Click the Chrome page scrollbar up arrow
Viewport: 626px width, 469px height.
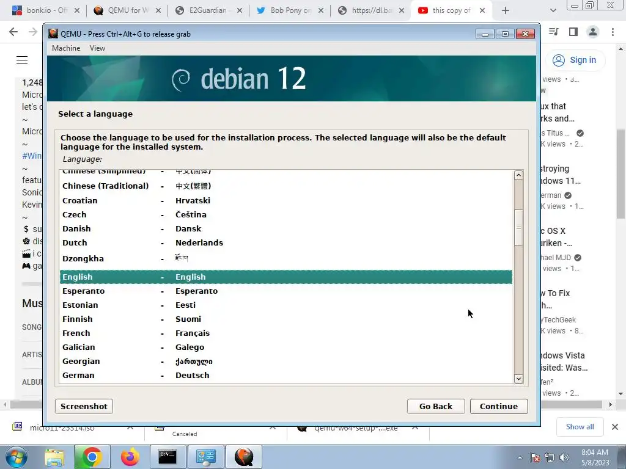click(x=621, y=49)
